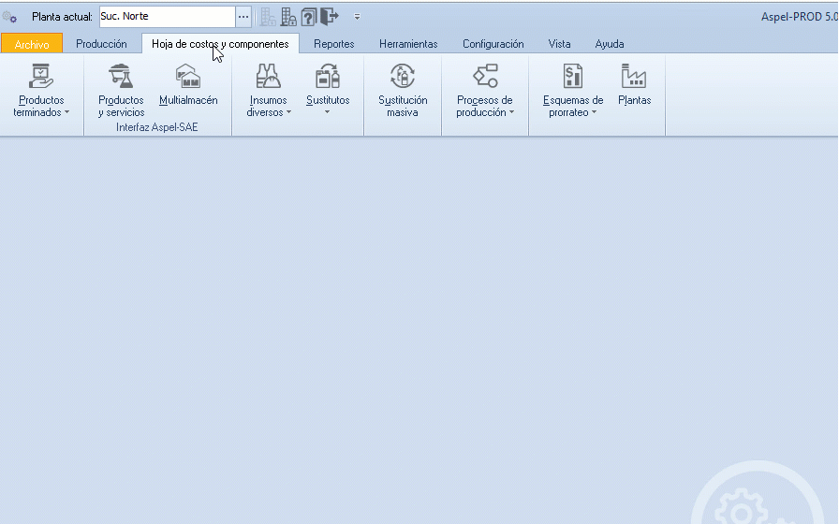Click the Insumos diversos icon
This screenshot has height=524, width=839.
(x=269, y=77)
